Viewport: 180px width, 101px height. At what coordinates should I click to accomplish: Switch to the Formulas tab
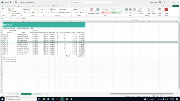28,6
